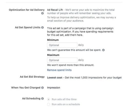Show info about the spend guarantee note
128x107 pixels.
[x=103, y=50]
